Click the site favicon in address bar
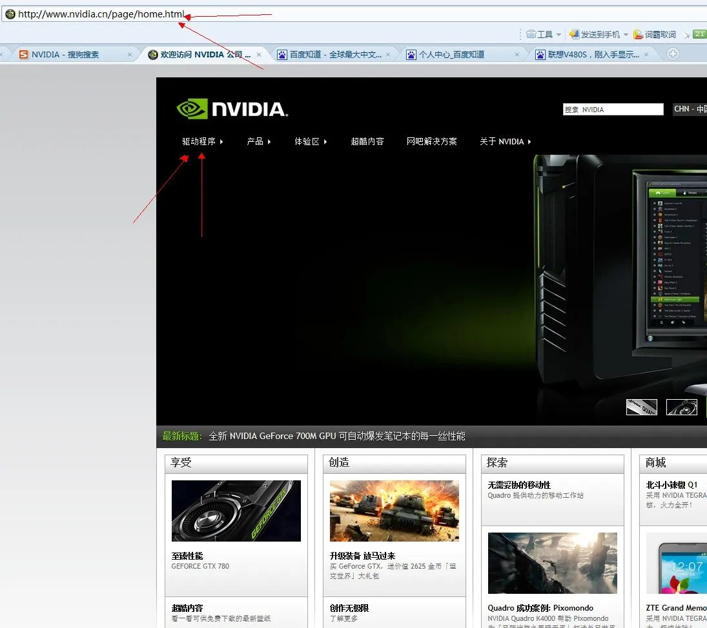 pyautogui.click(x=10, y=14)
